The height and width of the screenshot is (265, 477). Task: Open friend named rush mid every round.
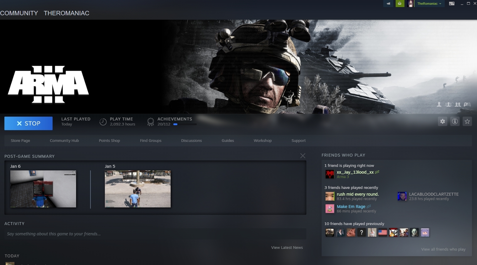pyautogui.click(x=358, y=194)
